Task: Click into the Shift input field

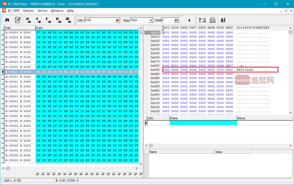Action: click(x=168, y=20)
